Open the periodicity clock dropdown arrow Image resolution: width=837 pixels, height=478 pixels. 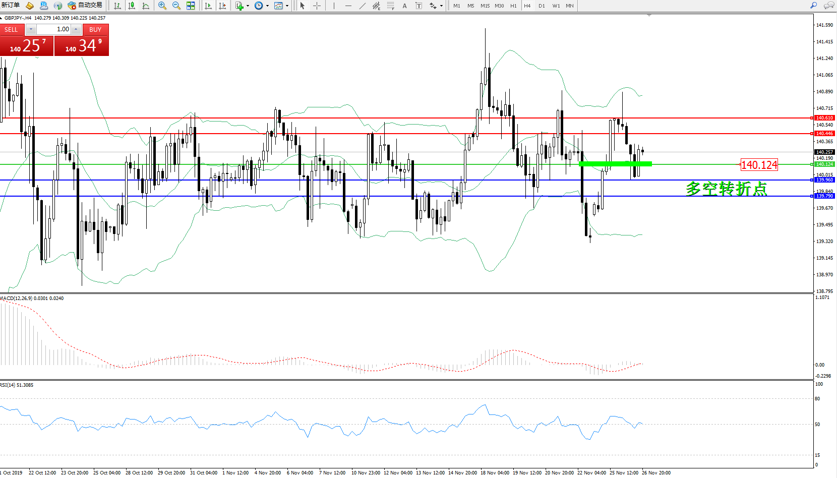pyautogui.click(x=267, y=6)
